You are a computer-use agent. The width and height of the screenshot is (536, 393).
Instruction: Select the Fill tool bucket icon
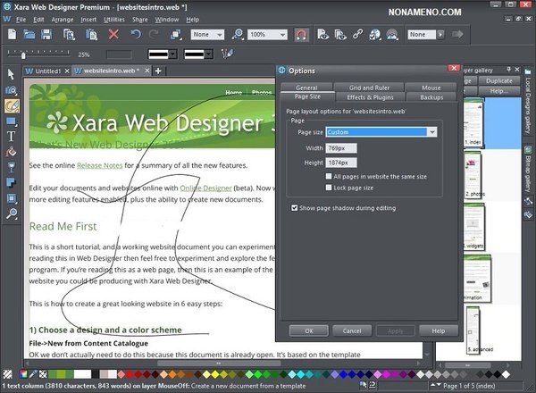[x=12, y=152]
